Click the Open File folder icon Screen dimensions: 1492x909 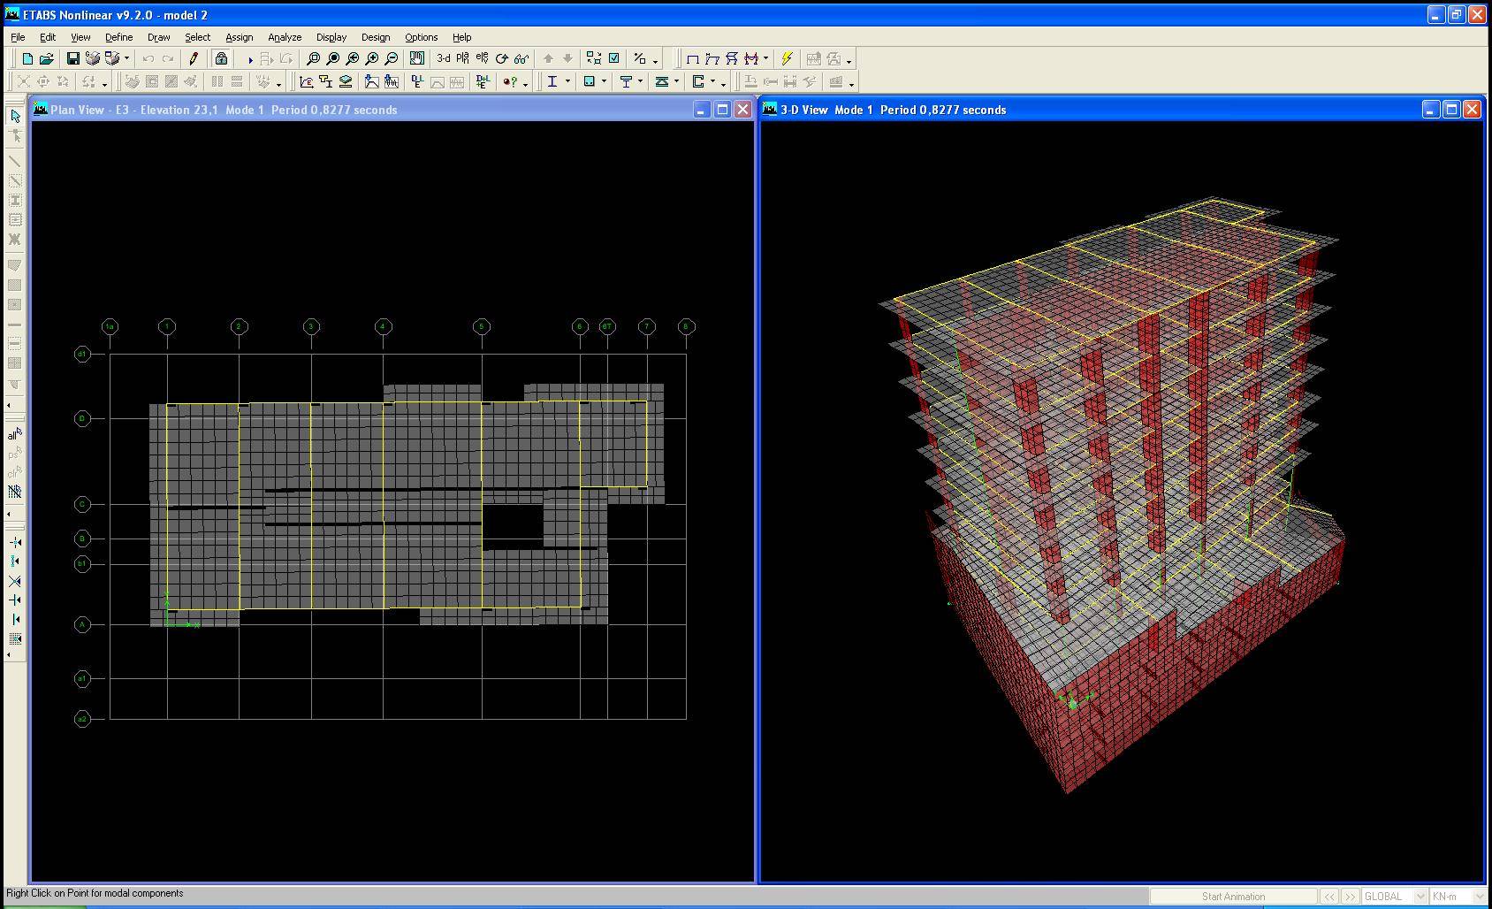click(47, 59)
